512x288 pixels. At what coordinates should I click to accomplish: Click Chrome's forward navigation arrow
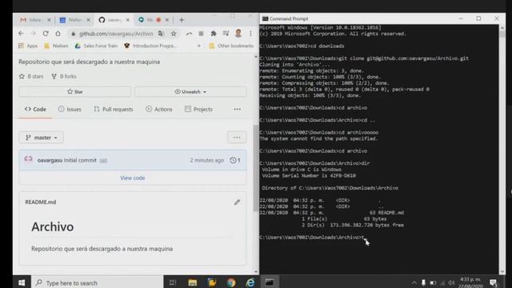click(34, 34)
